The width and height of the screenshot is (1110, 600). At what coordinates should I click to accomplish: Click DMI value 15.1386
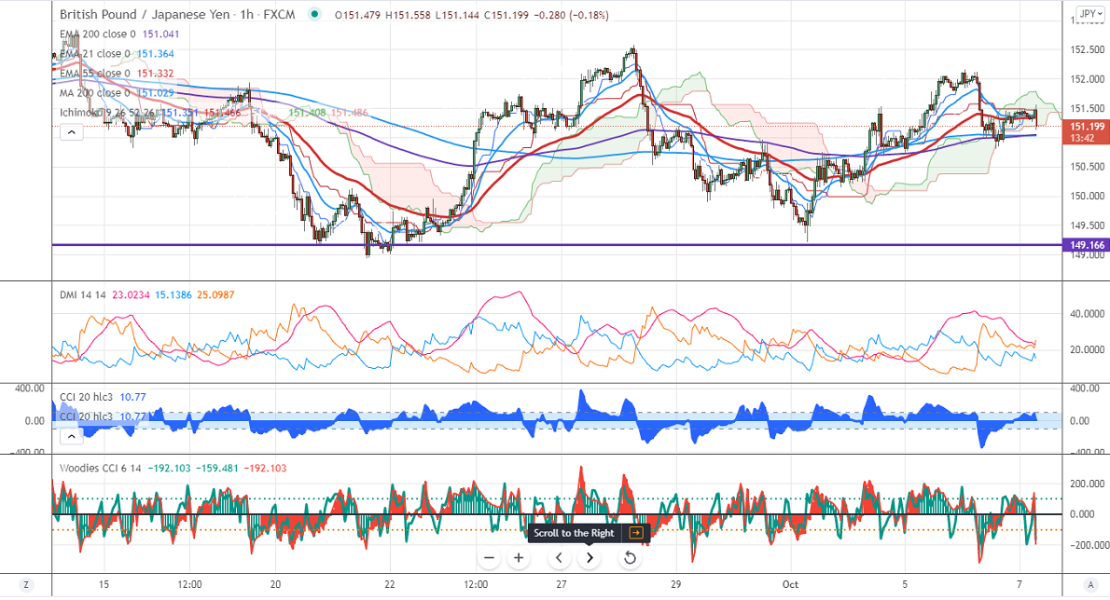coord(173,294)
